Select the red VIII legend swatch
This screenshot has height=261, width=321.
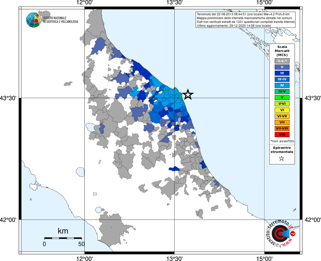[x=282, y=135]
